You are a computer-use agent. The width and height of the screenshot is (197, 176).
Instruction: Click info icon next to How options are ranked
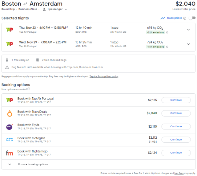(29, 89)
